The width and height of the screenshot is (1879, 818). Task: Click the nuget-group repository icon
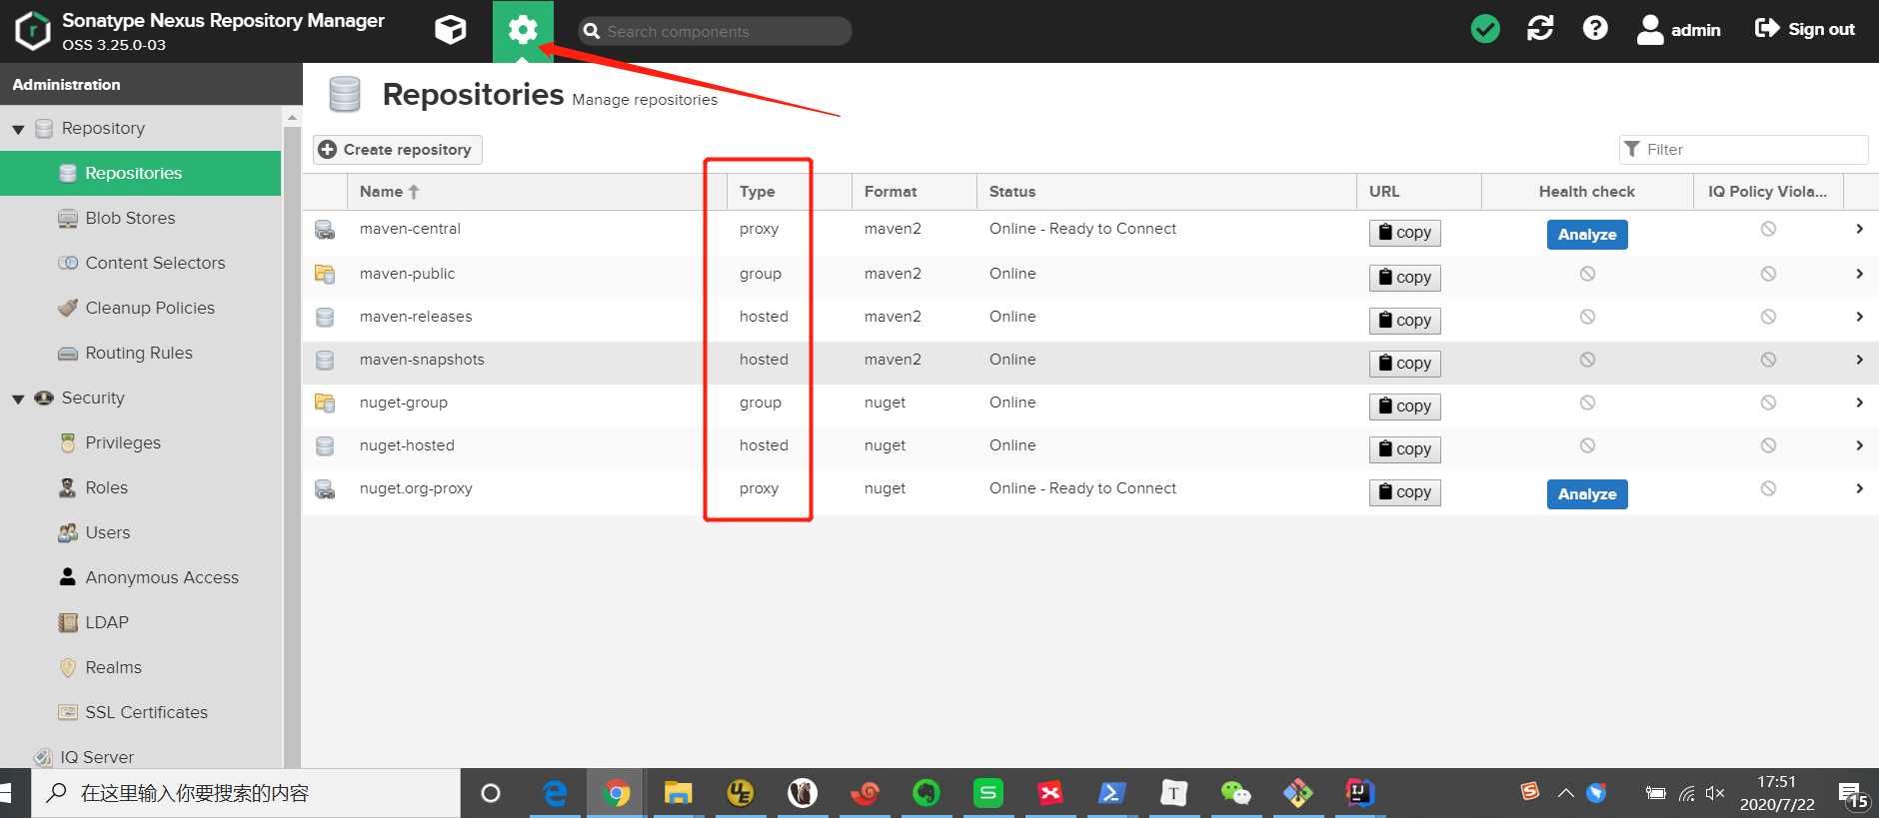tap(325, 403)
